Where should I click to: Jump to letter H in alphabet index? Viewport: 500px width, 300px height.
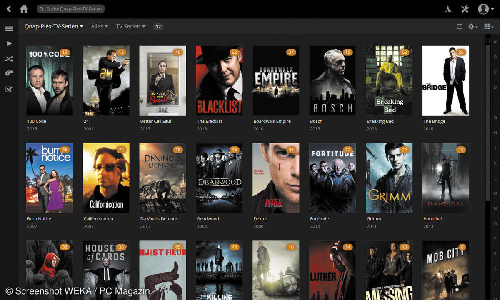click(495, 132)
